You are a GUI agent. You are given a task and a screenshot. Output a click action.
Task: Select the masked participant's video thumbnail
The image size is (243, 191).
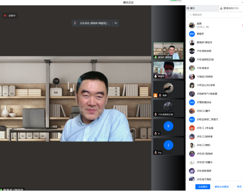(x=168, y=70)
